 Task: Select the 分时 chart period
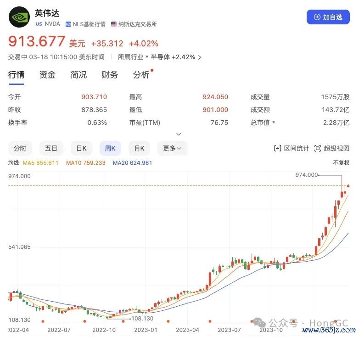tap(20, 148)
